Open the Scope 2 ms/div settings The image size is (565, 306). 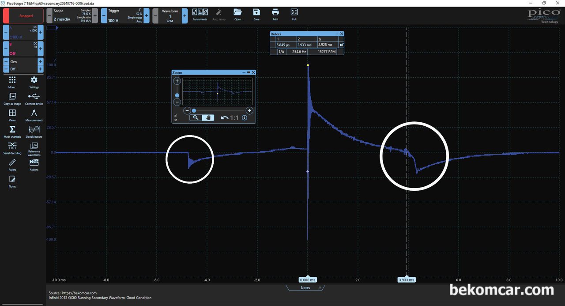tap(72, 15)
